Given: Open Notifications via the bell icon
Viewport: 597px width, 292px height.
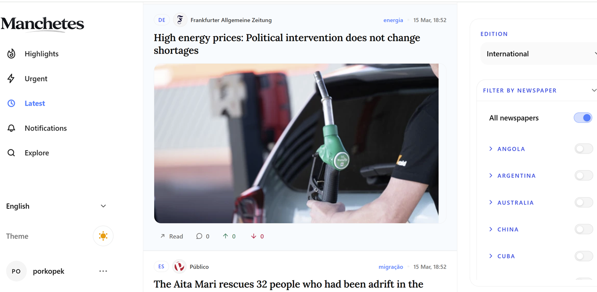Looking at the screenshot, I should click(11, 128).
